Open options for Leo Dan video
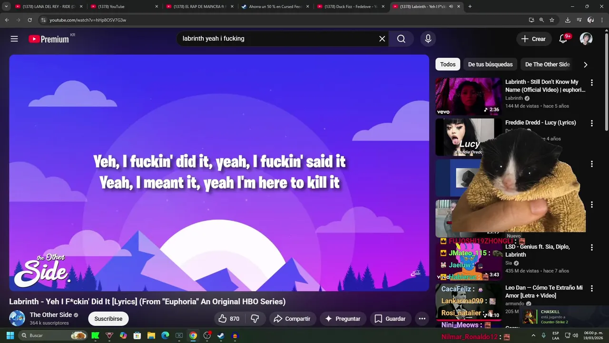 tap(592, 288)
